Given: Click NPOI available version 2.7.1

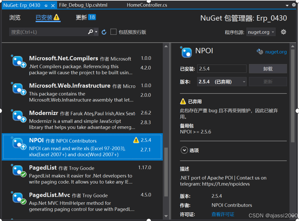Looking at the screenshot, I should pos(145,150).
